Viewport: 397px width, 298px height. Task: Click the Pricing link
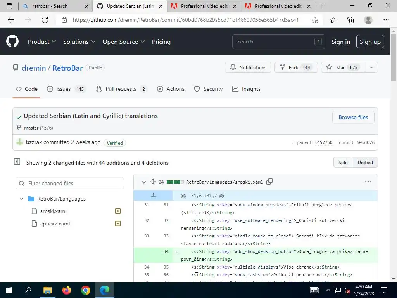[x=161, y=42]
